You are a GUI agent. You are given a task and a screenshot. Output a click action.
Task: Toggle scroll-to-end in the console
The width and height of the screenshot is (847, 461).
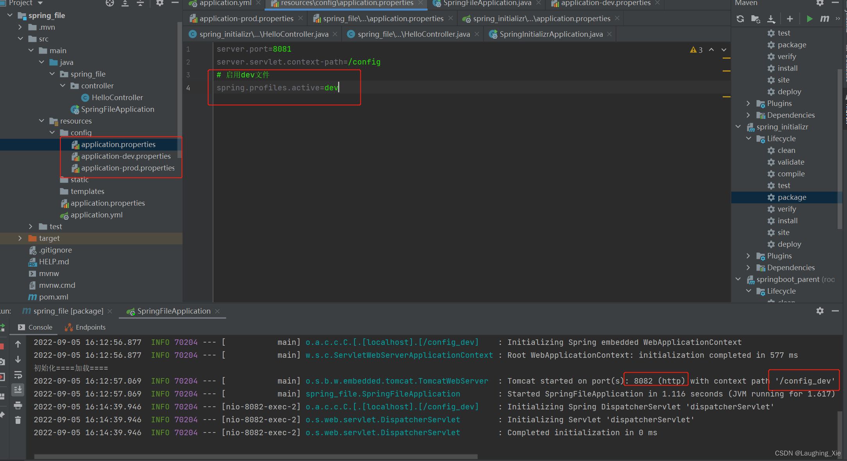[x=18, y=390]
